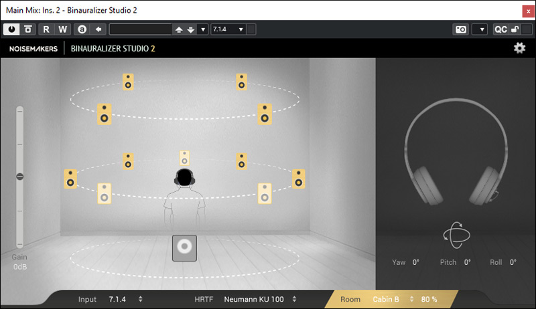Select the front right speaker
Screen dimensions: 536x309
coord(241,161)
